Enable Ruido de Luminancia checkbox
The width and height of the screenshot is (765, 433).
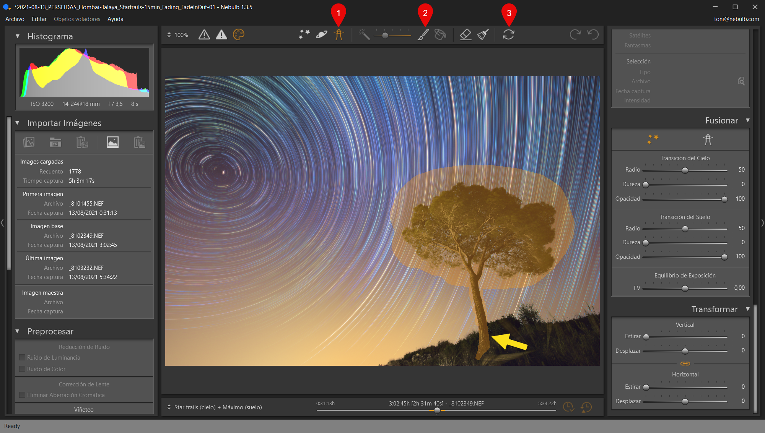[22, 357]
